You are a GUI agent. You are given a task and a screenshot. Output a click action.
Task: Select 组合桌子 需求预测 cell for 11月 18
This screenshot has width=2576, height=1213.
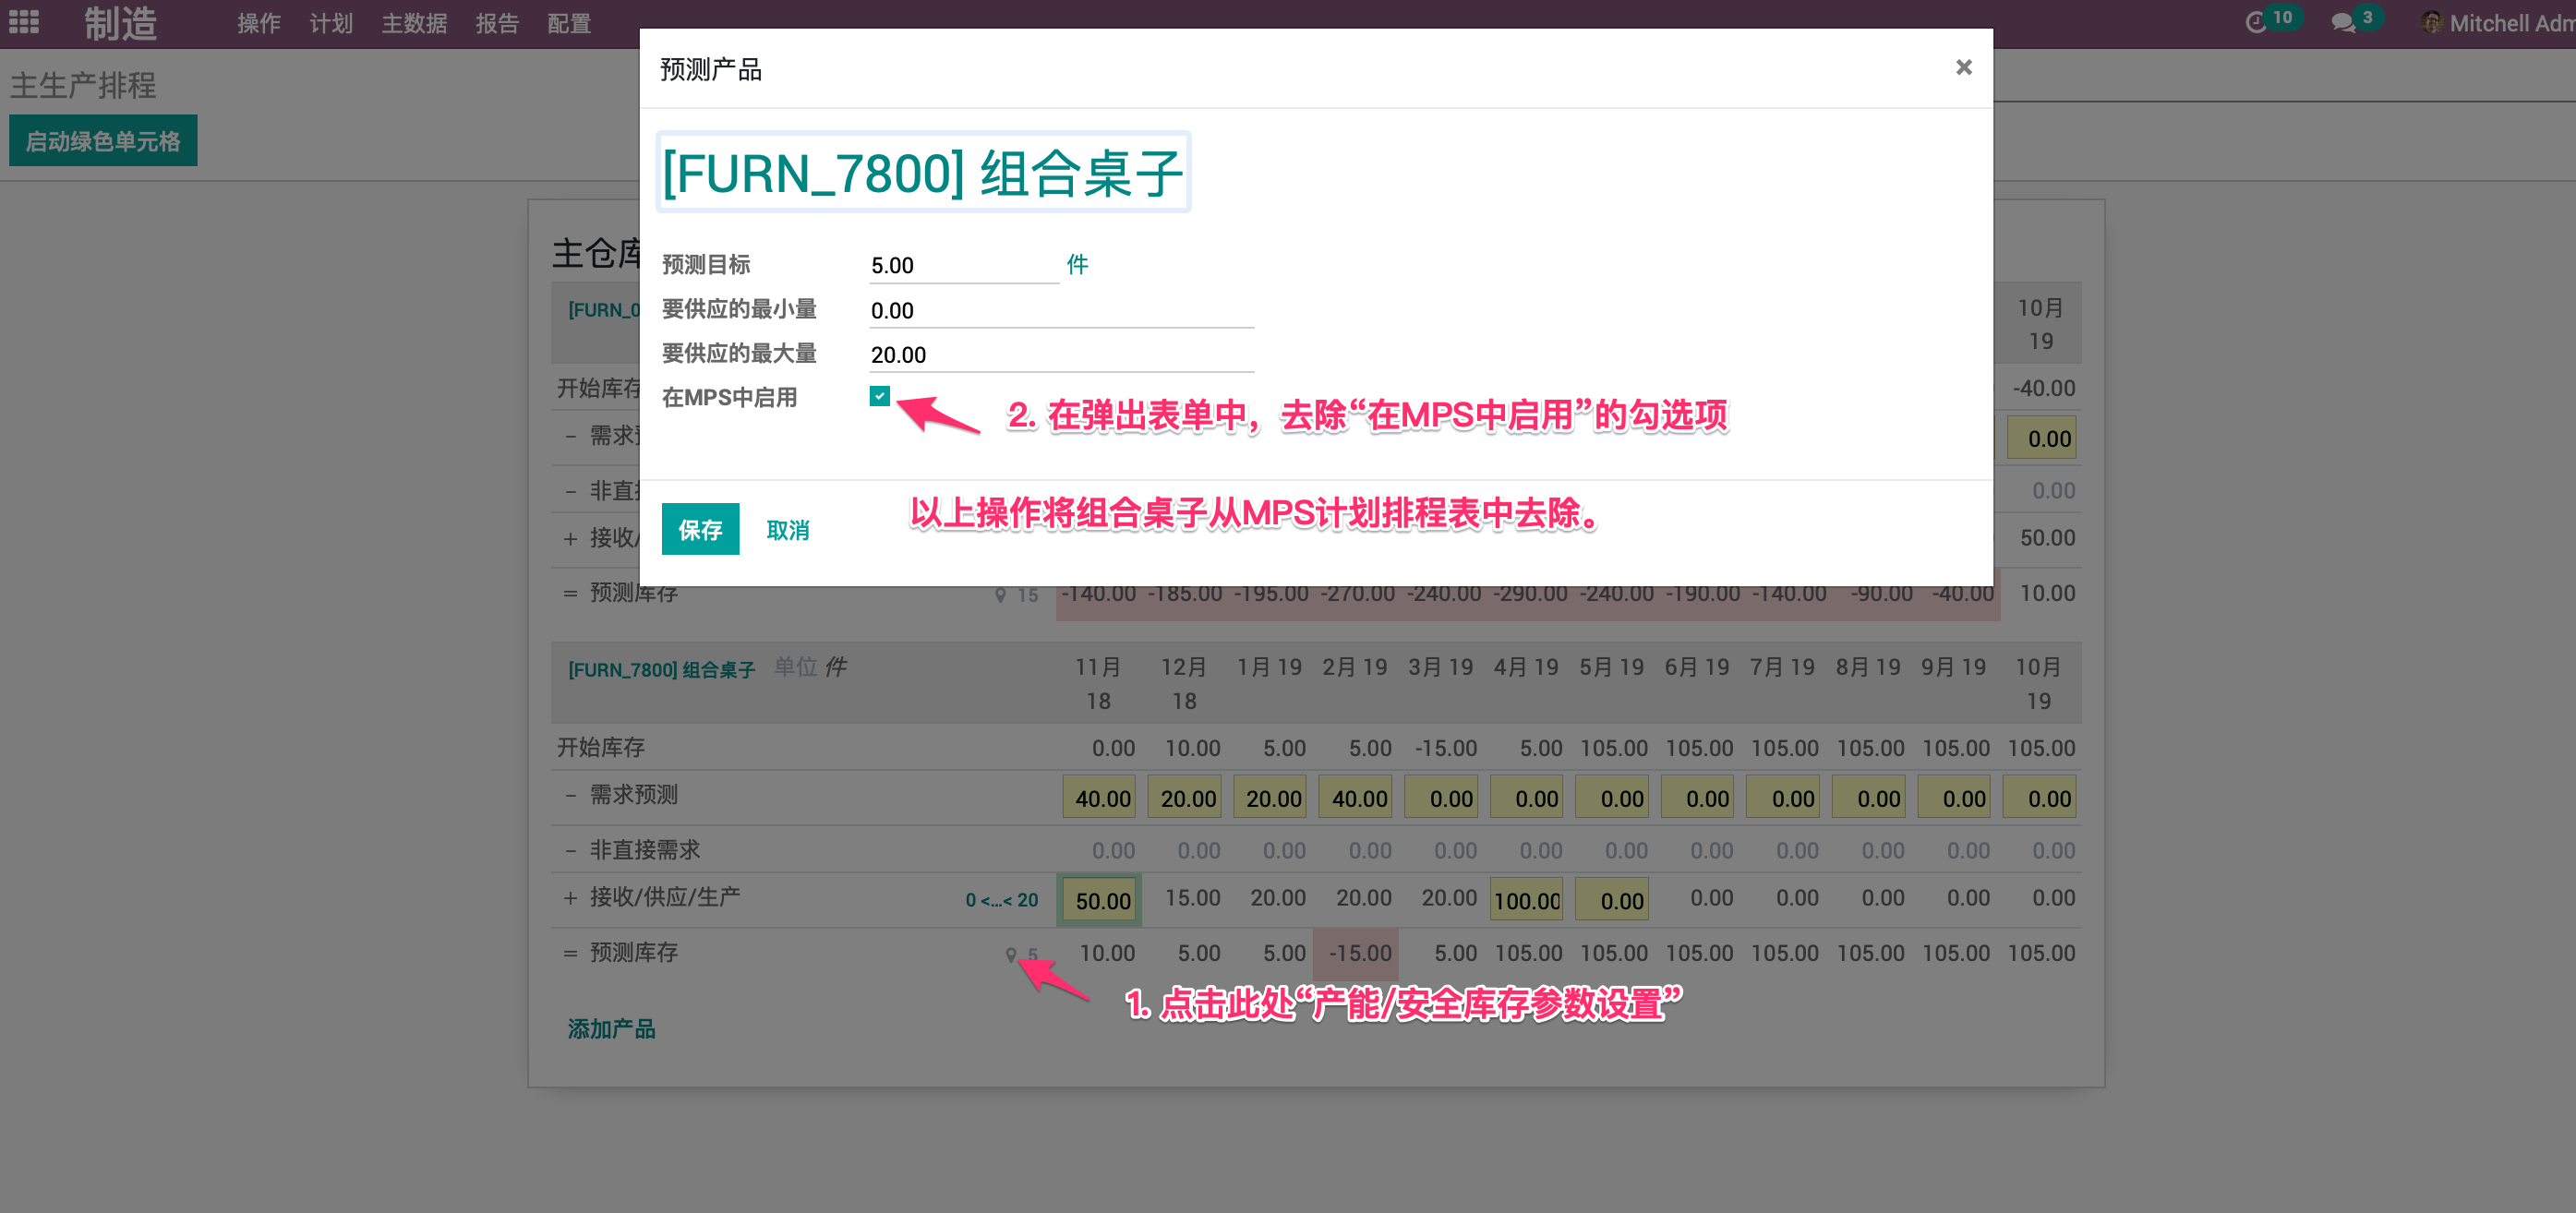[1100, 798]
